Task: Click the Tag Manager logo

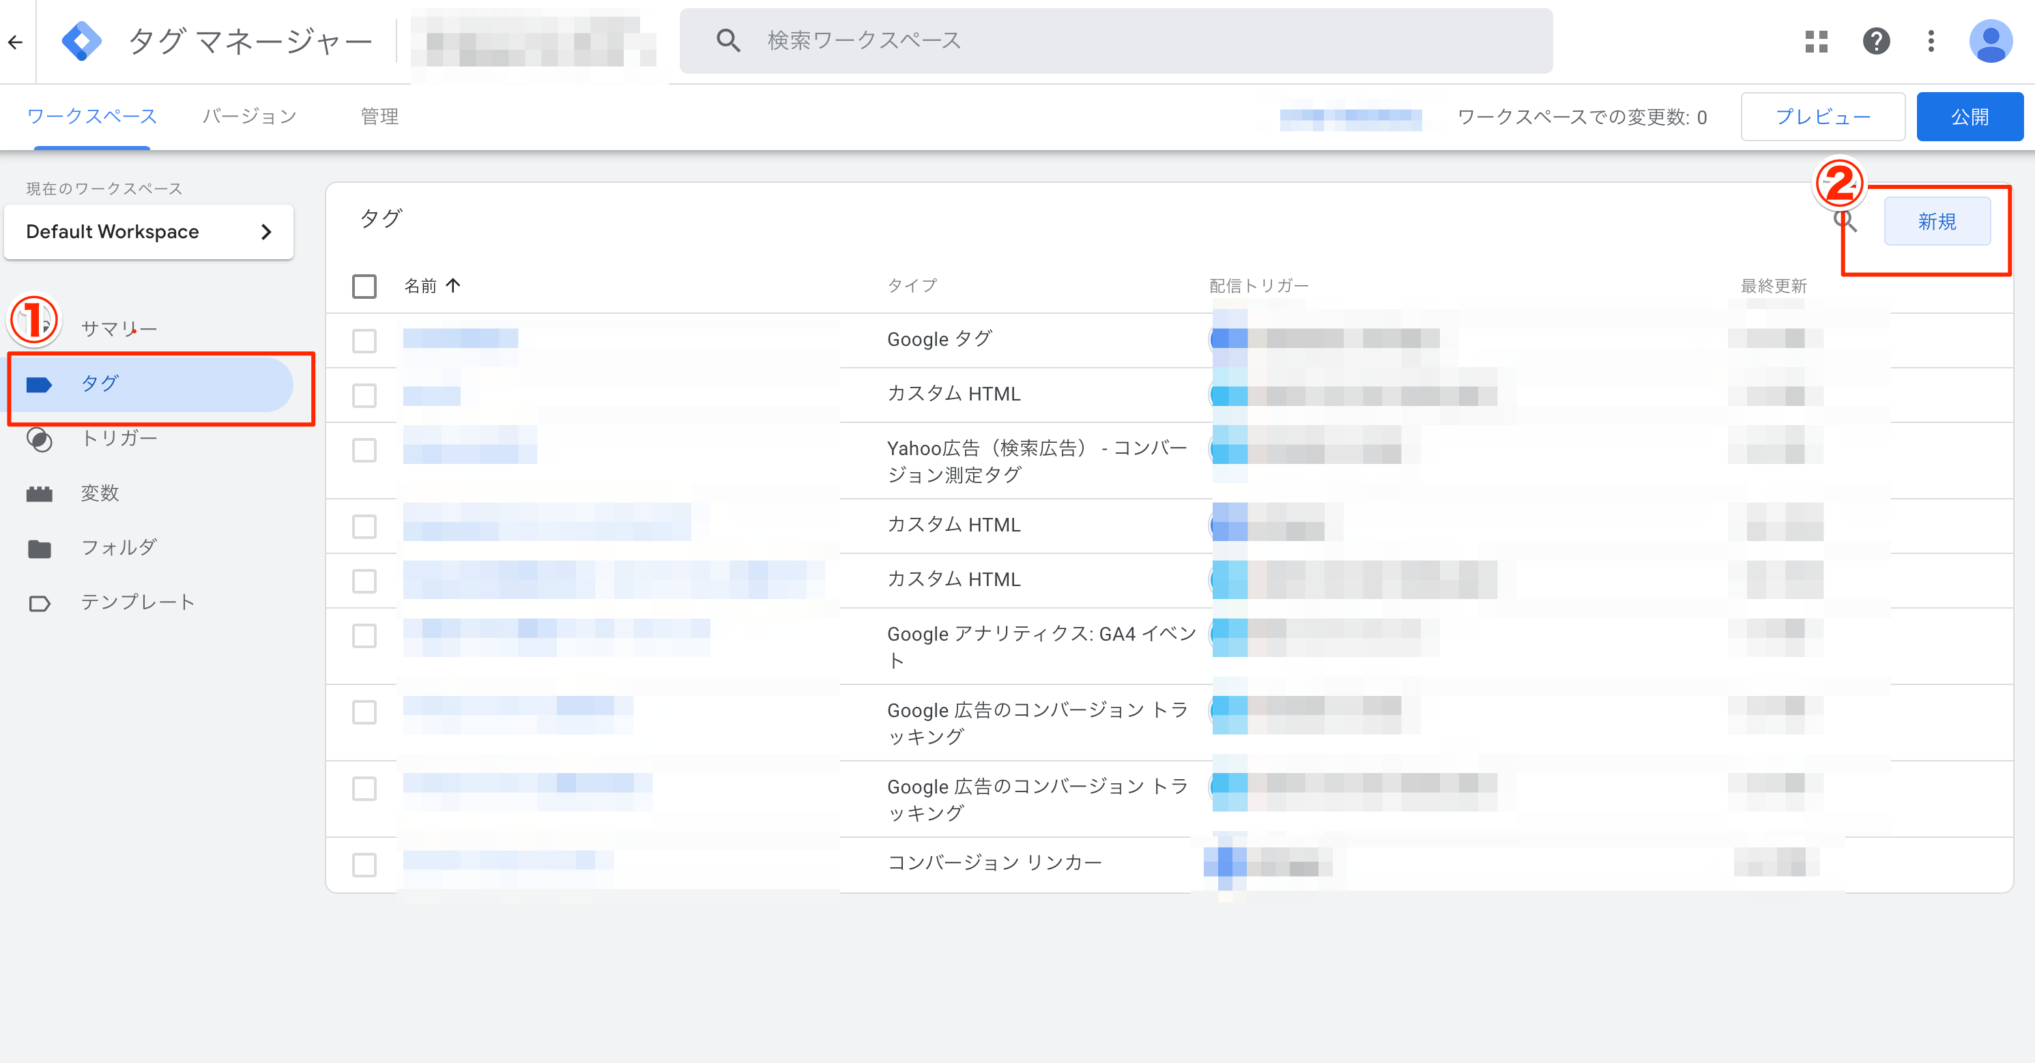Action: (x=81, y=41)
